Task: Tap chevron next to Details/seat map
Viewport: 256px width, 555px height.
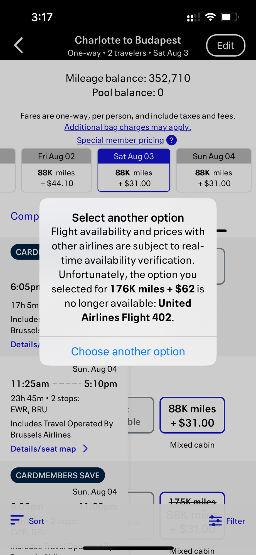Action: tap(85, 449)
